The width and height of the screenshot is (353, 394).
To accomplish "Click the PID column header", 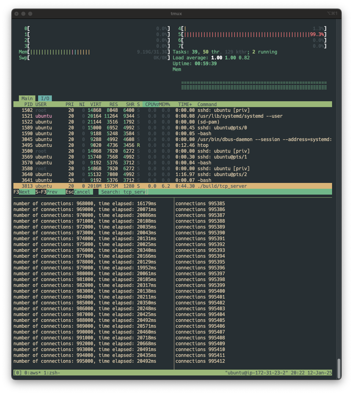I will tap(28, 104).
